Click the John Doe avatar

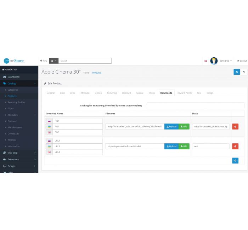point(214,61)
